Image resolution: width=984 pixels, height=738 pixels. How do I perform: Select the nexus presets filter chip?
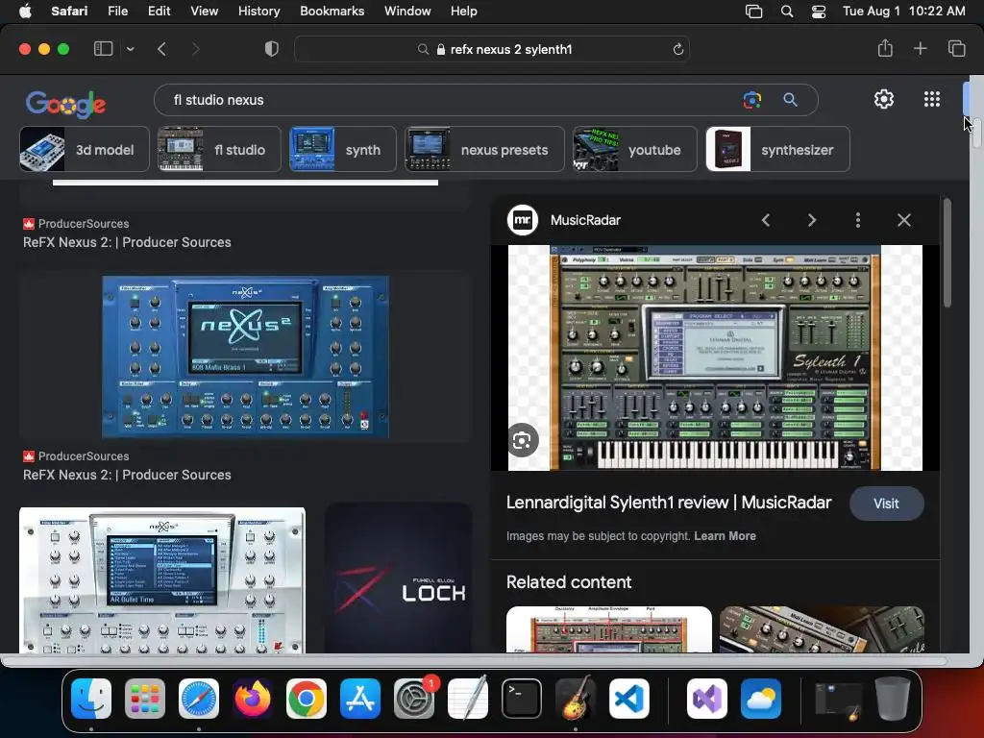tap(484, 149)
